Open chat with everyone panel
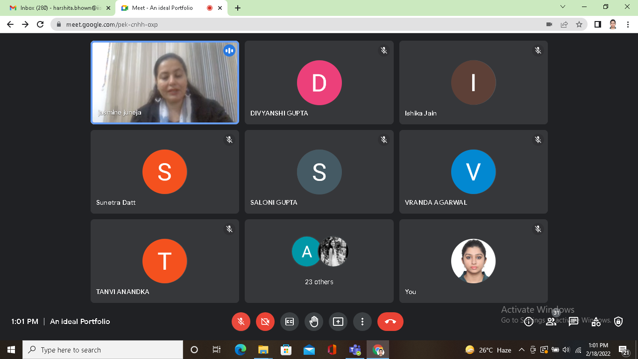This screenshot has height=359, width=638. click(574, 322)
